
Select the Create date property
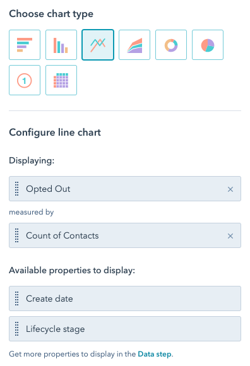(125, 298)
